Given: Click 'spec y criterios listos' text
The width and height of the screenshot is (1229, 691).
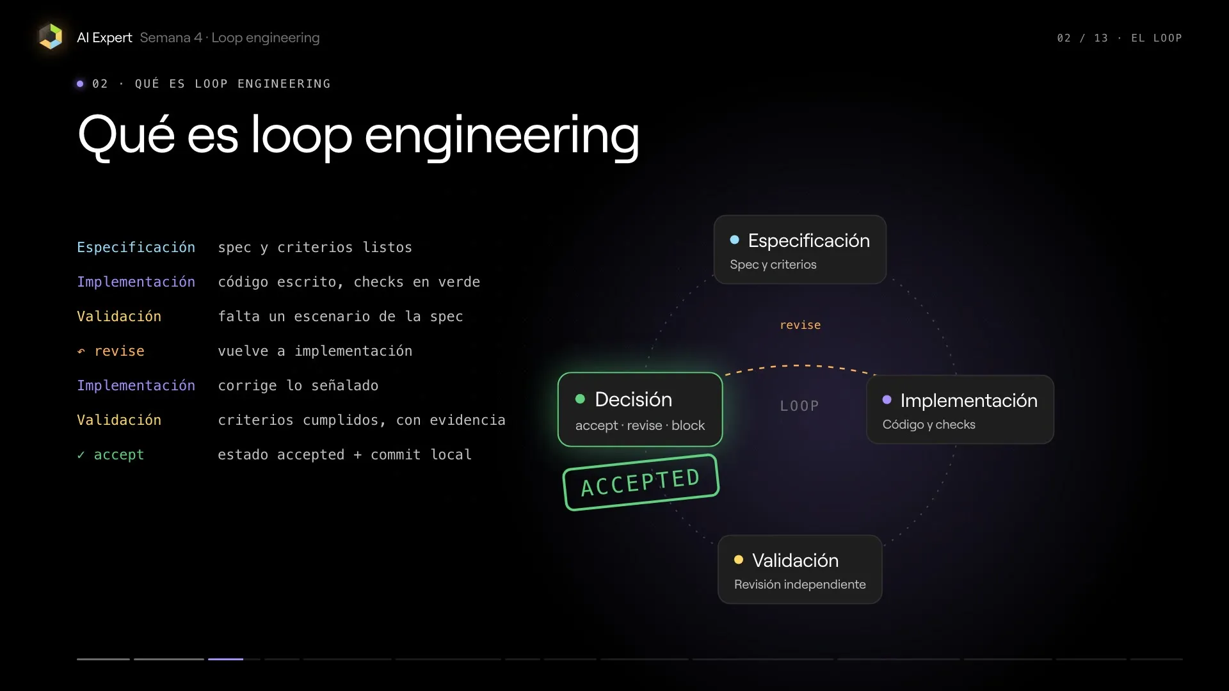Looking at the screenshot, I should (x=315, y=248).
